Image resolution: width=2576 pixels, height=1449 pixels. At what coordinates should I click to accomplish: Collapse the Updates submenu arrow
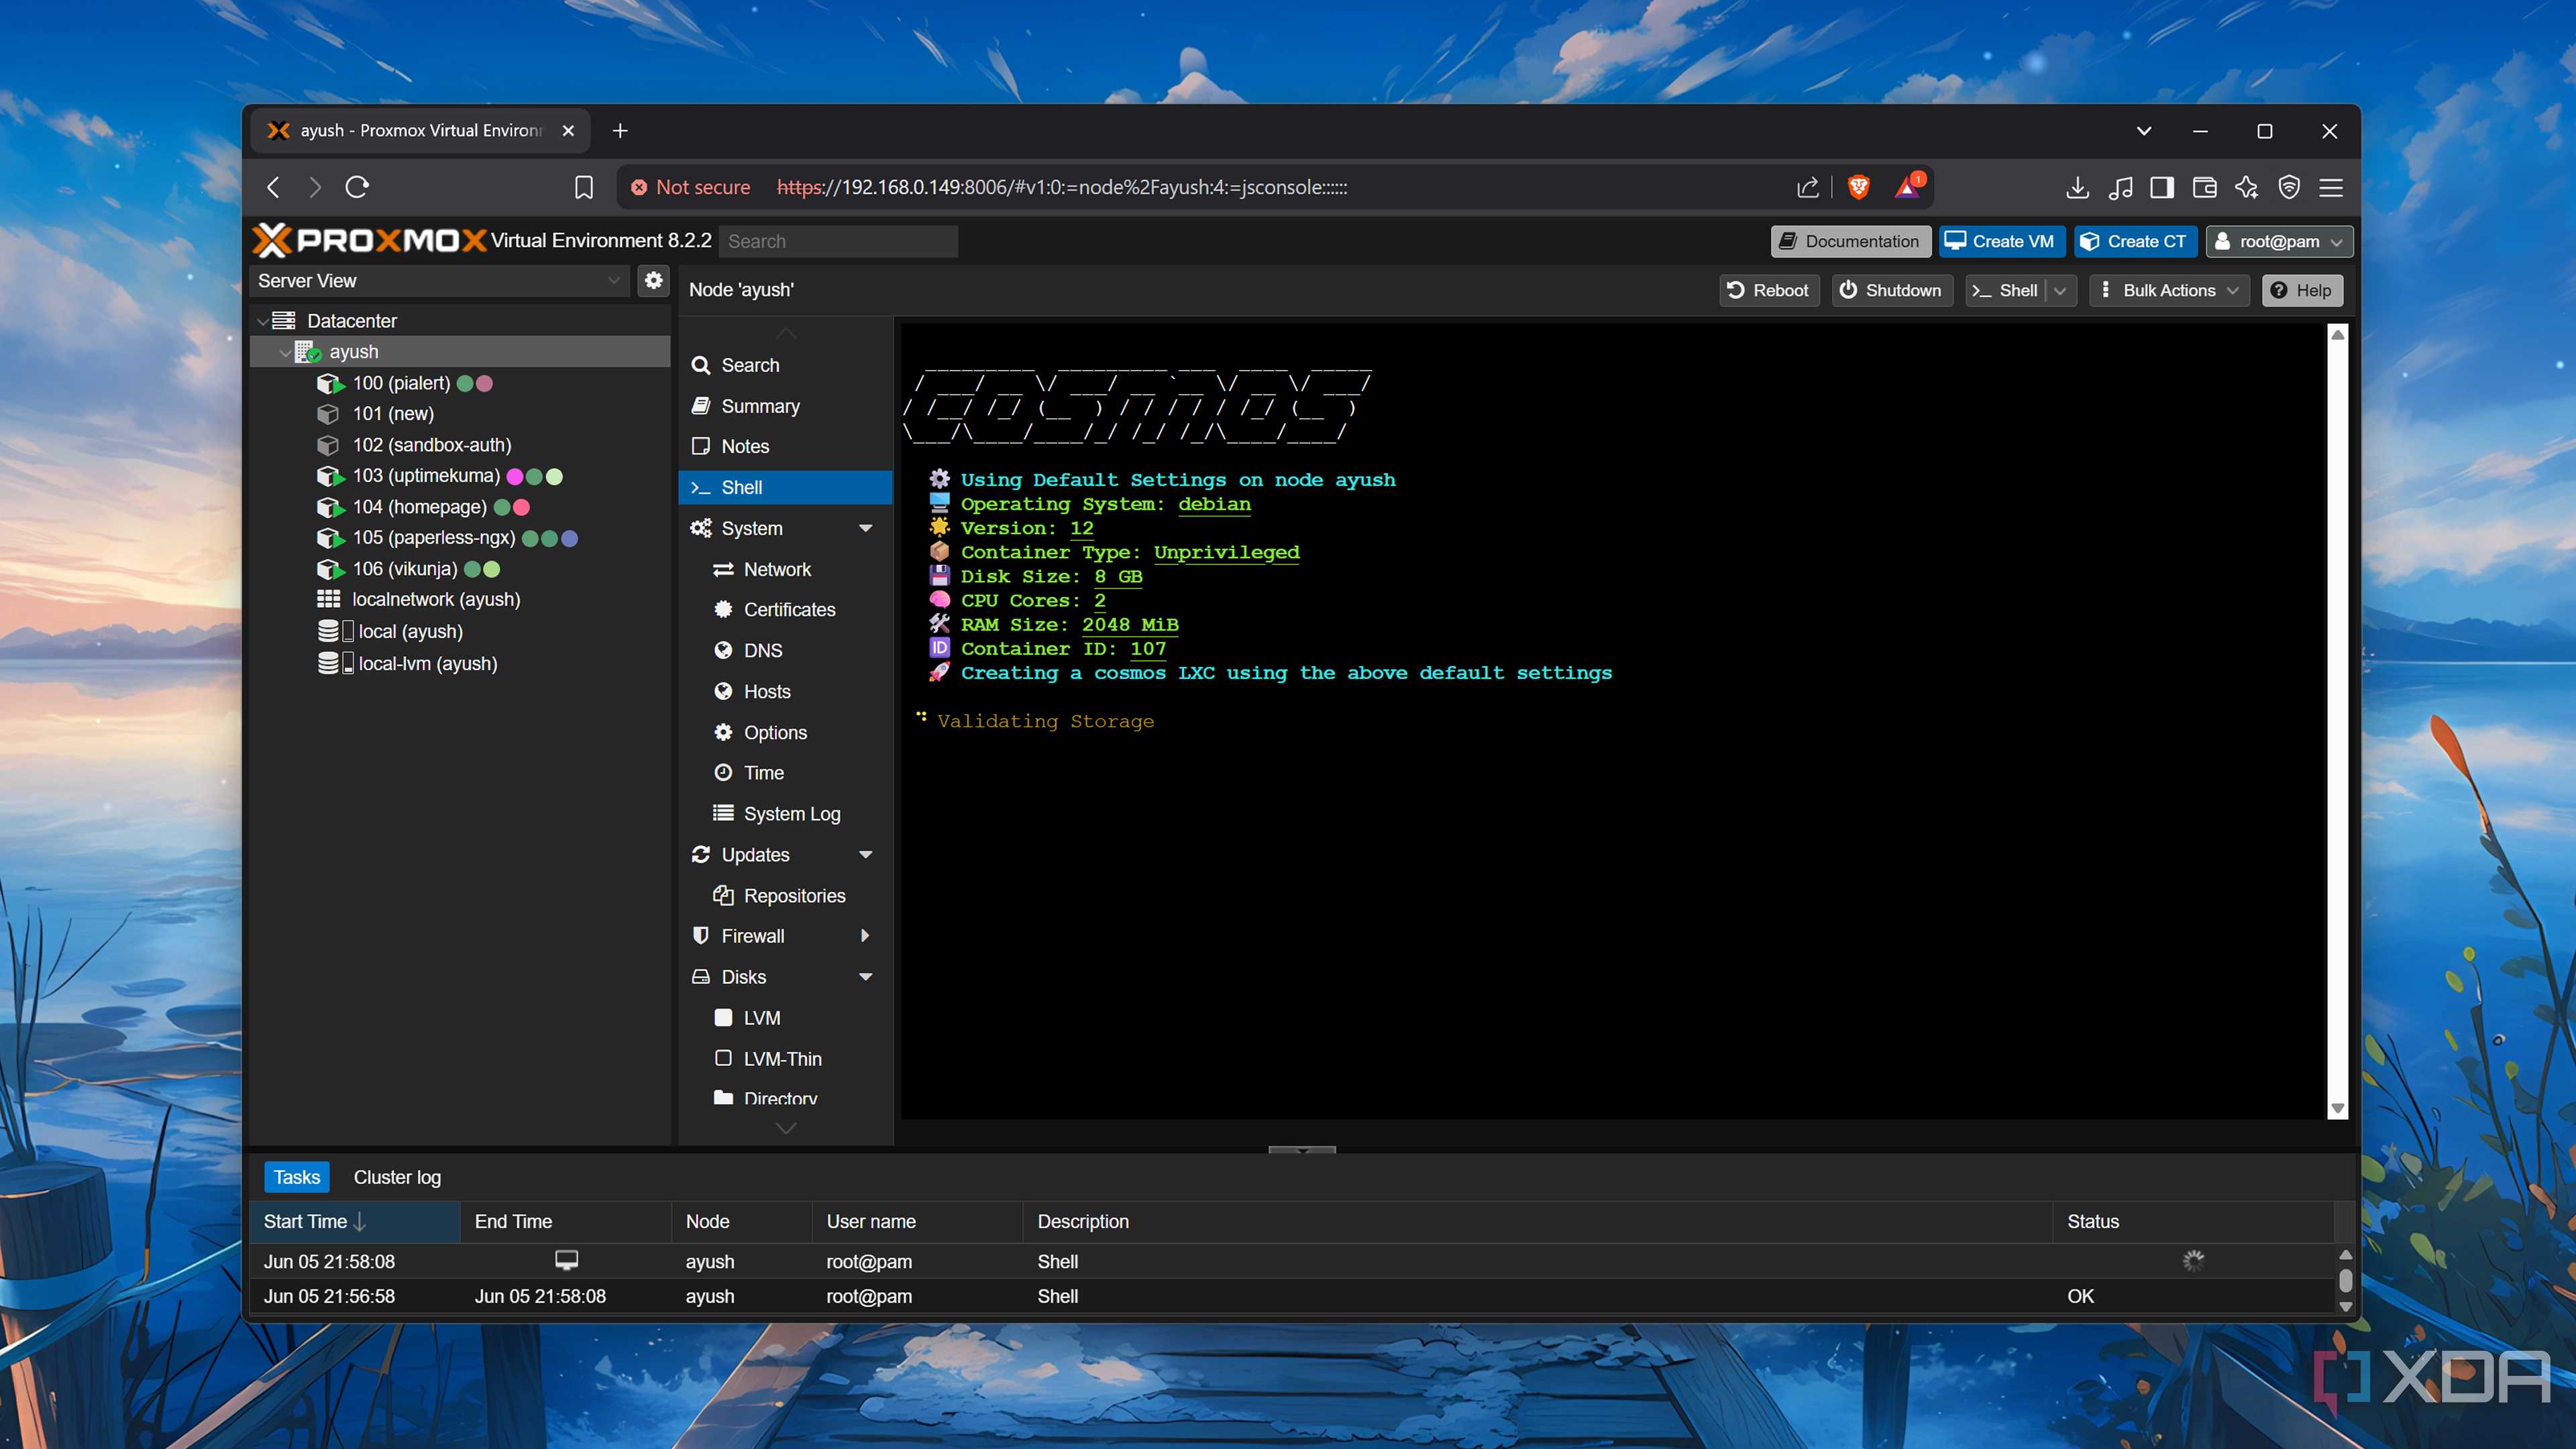(x=866, y=855)
